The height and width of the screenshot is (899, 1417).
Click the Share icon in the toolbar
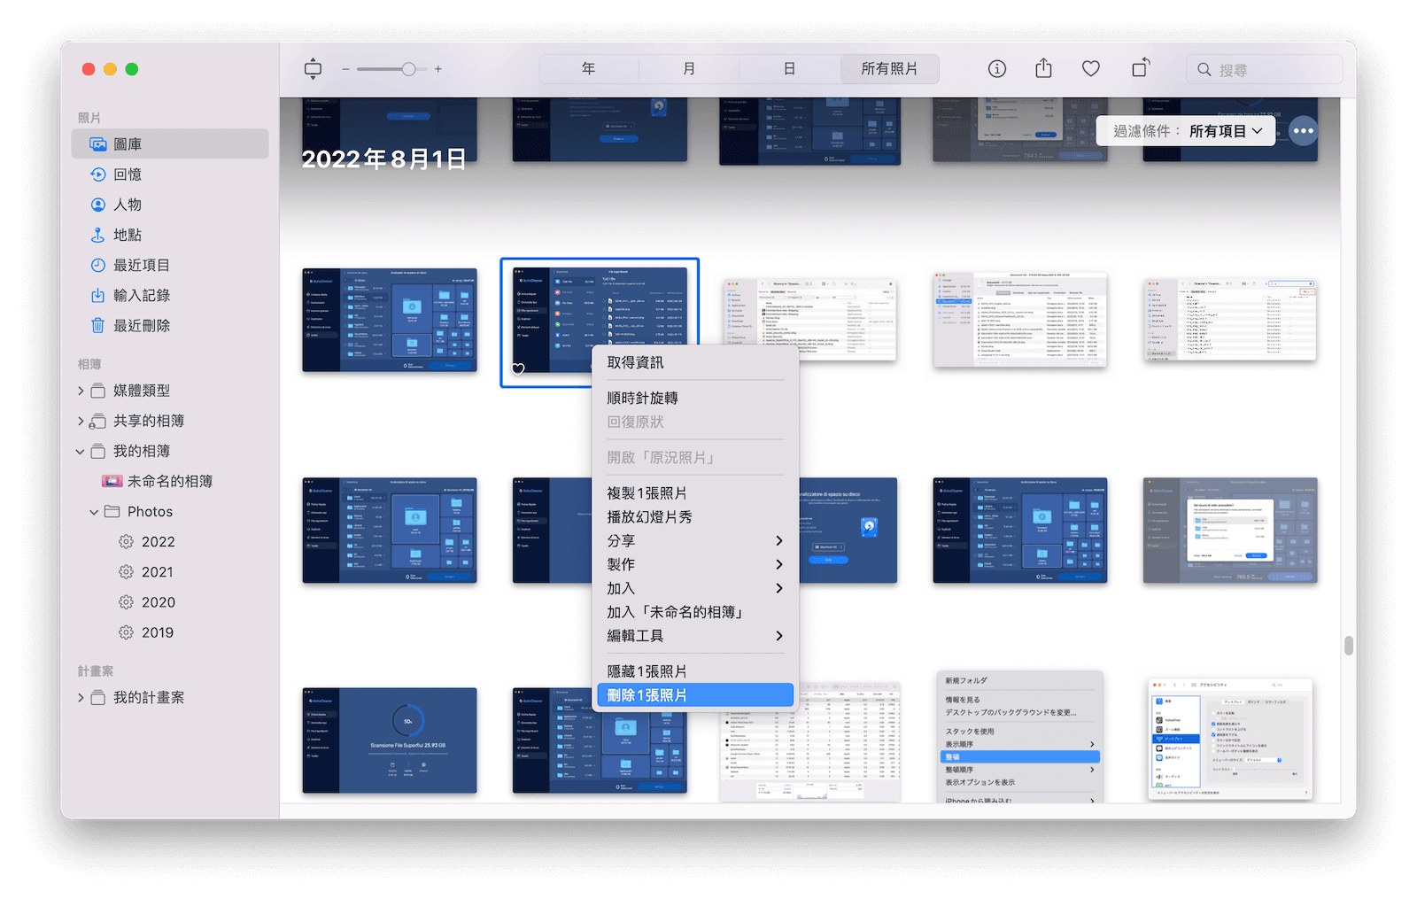(x=1043, y=68)
